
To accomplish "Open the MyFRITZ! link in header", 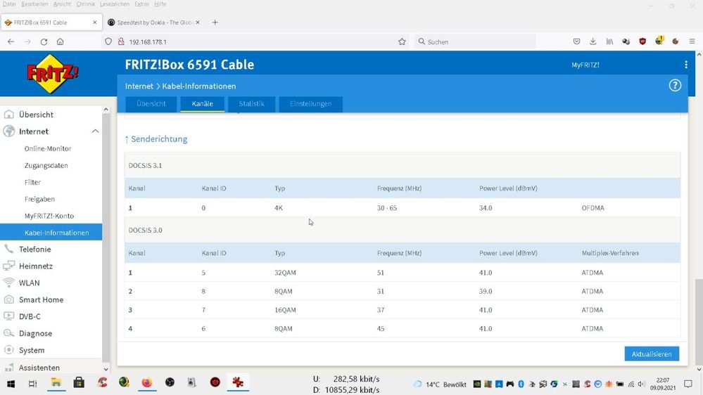I will coord(585,65).
